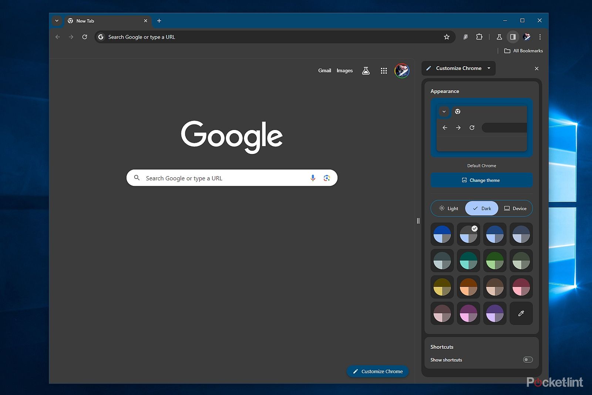
Task: Open the tab search dropdown arrow
Action: pos(57,21)
